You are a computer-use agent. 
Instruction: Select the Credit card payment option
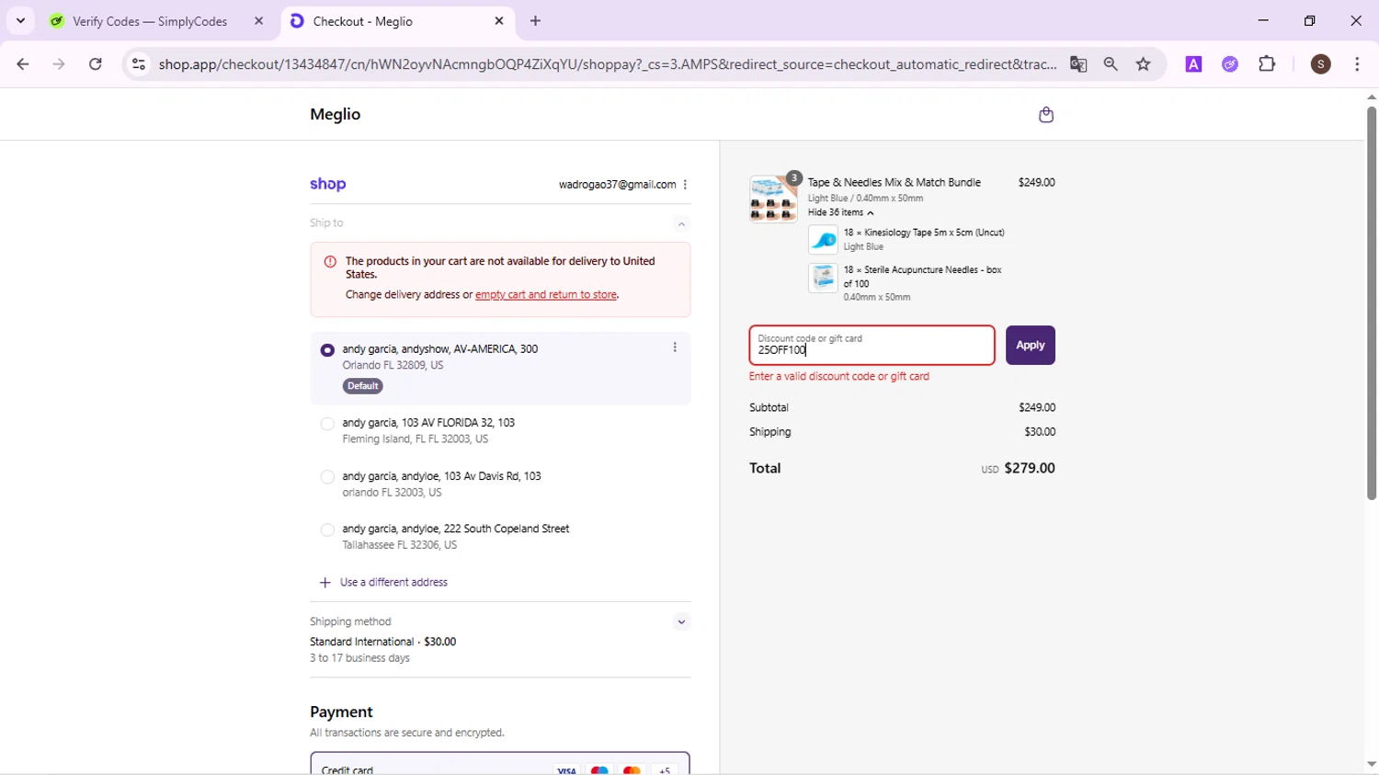(500, 765)
